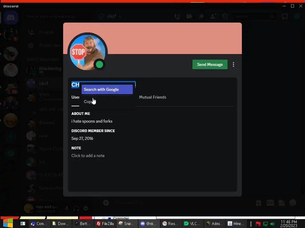Click the note field to add a note
Screen dimensions: 305x228
88,156
